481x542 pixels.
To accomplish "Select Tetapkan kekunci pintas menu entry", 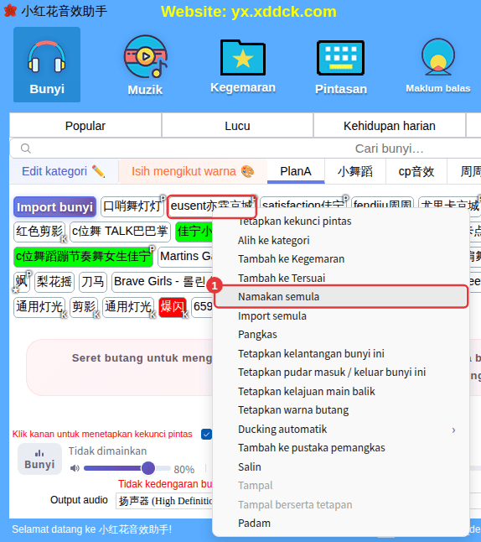I will (x=342, y=221).
